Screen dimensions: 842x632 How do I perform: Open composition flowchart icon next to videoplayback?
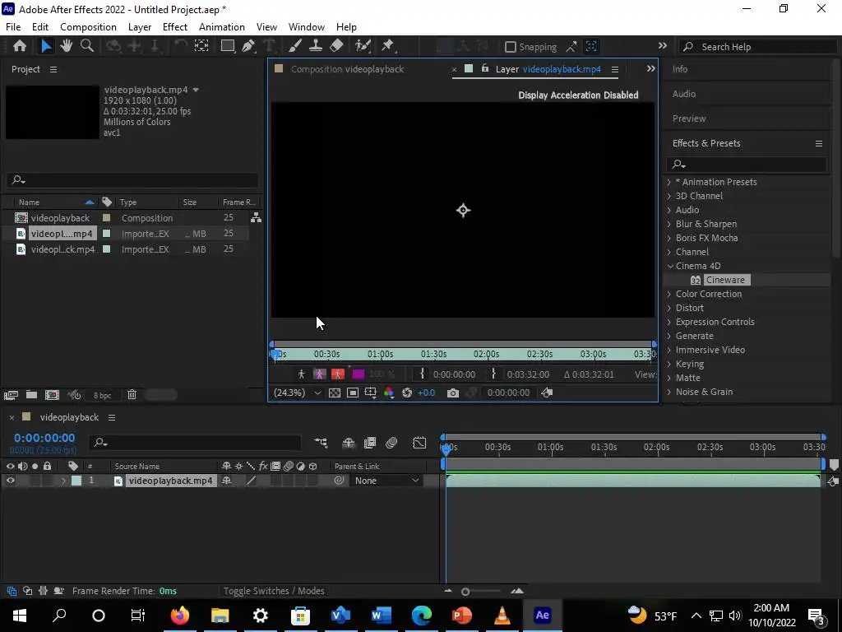pos(257,217)
